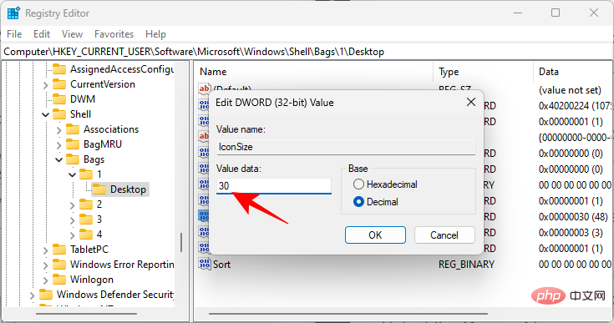Click the folder icon of key 4

tap(86, 235)
